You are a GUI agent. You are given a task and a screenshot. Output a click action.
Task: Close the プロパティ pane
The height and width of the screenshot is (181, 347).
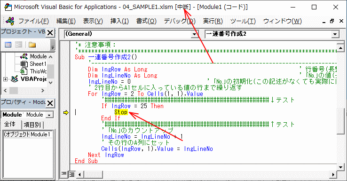(x=50, y=103)
